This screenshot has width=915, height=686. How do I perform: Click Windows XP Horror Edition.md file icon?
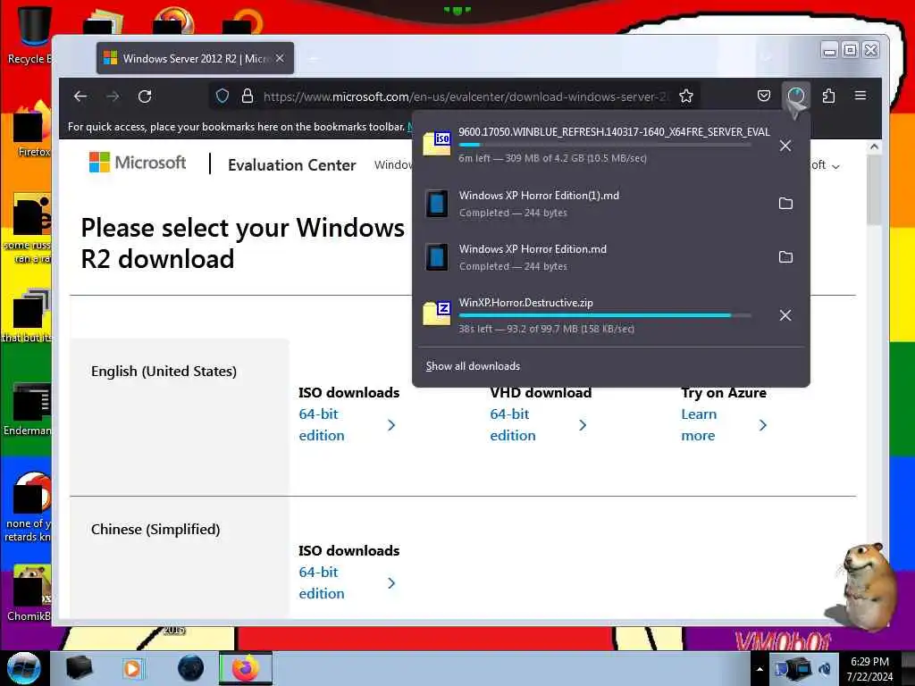tap(436, 257)
